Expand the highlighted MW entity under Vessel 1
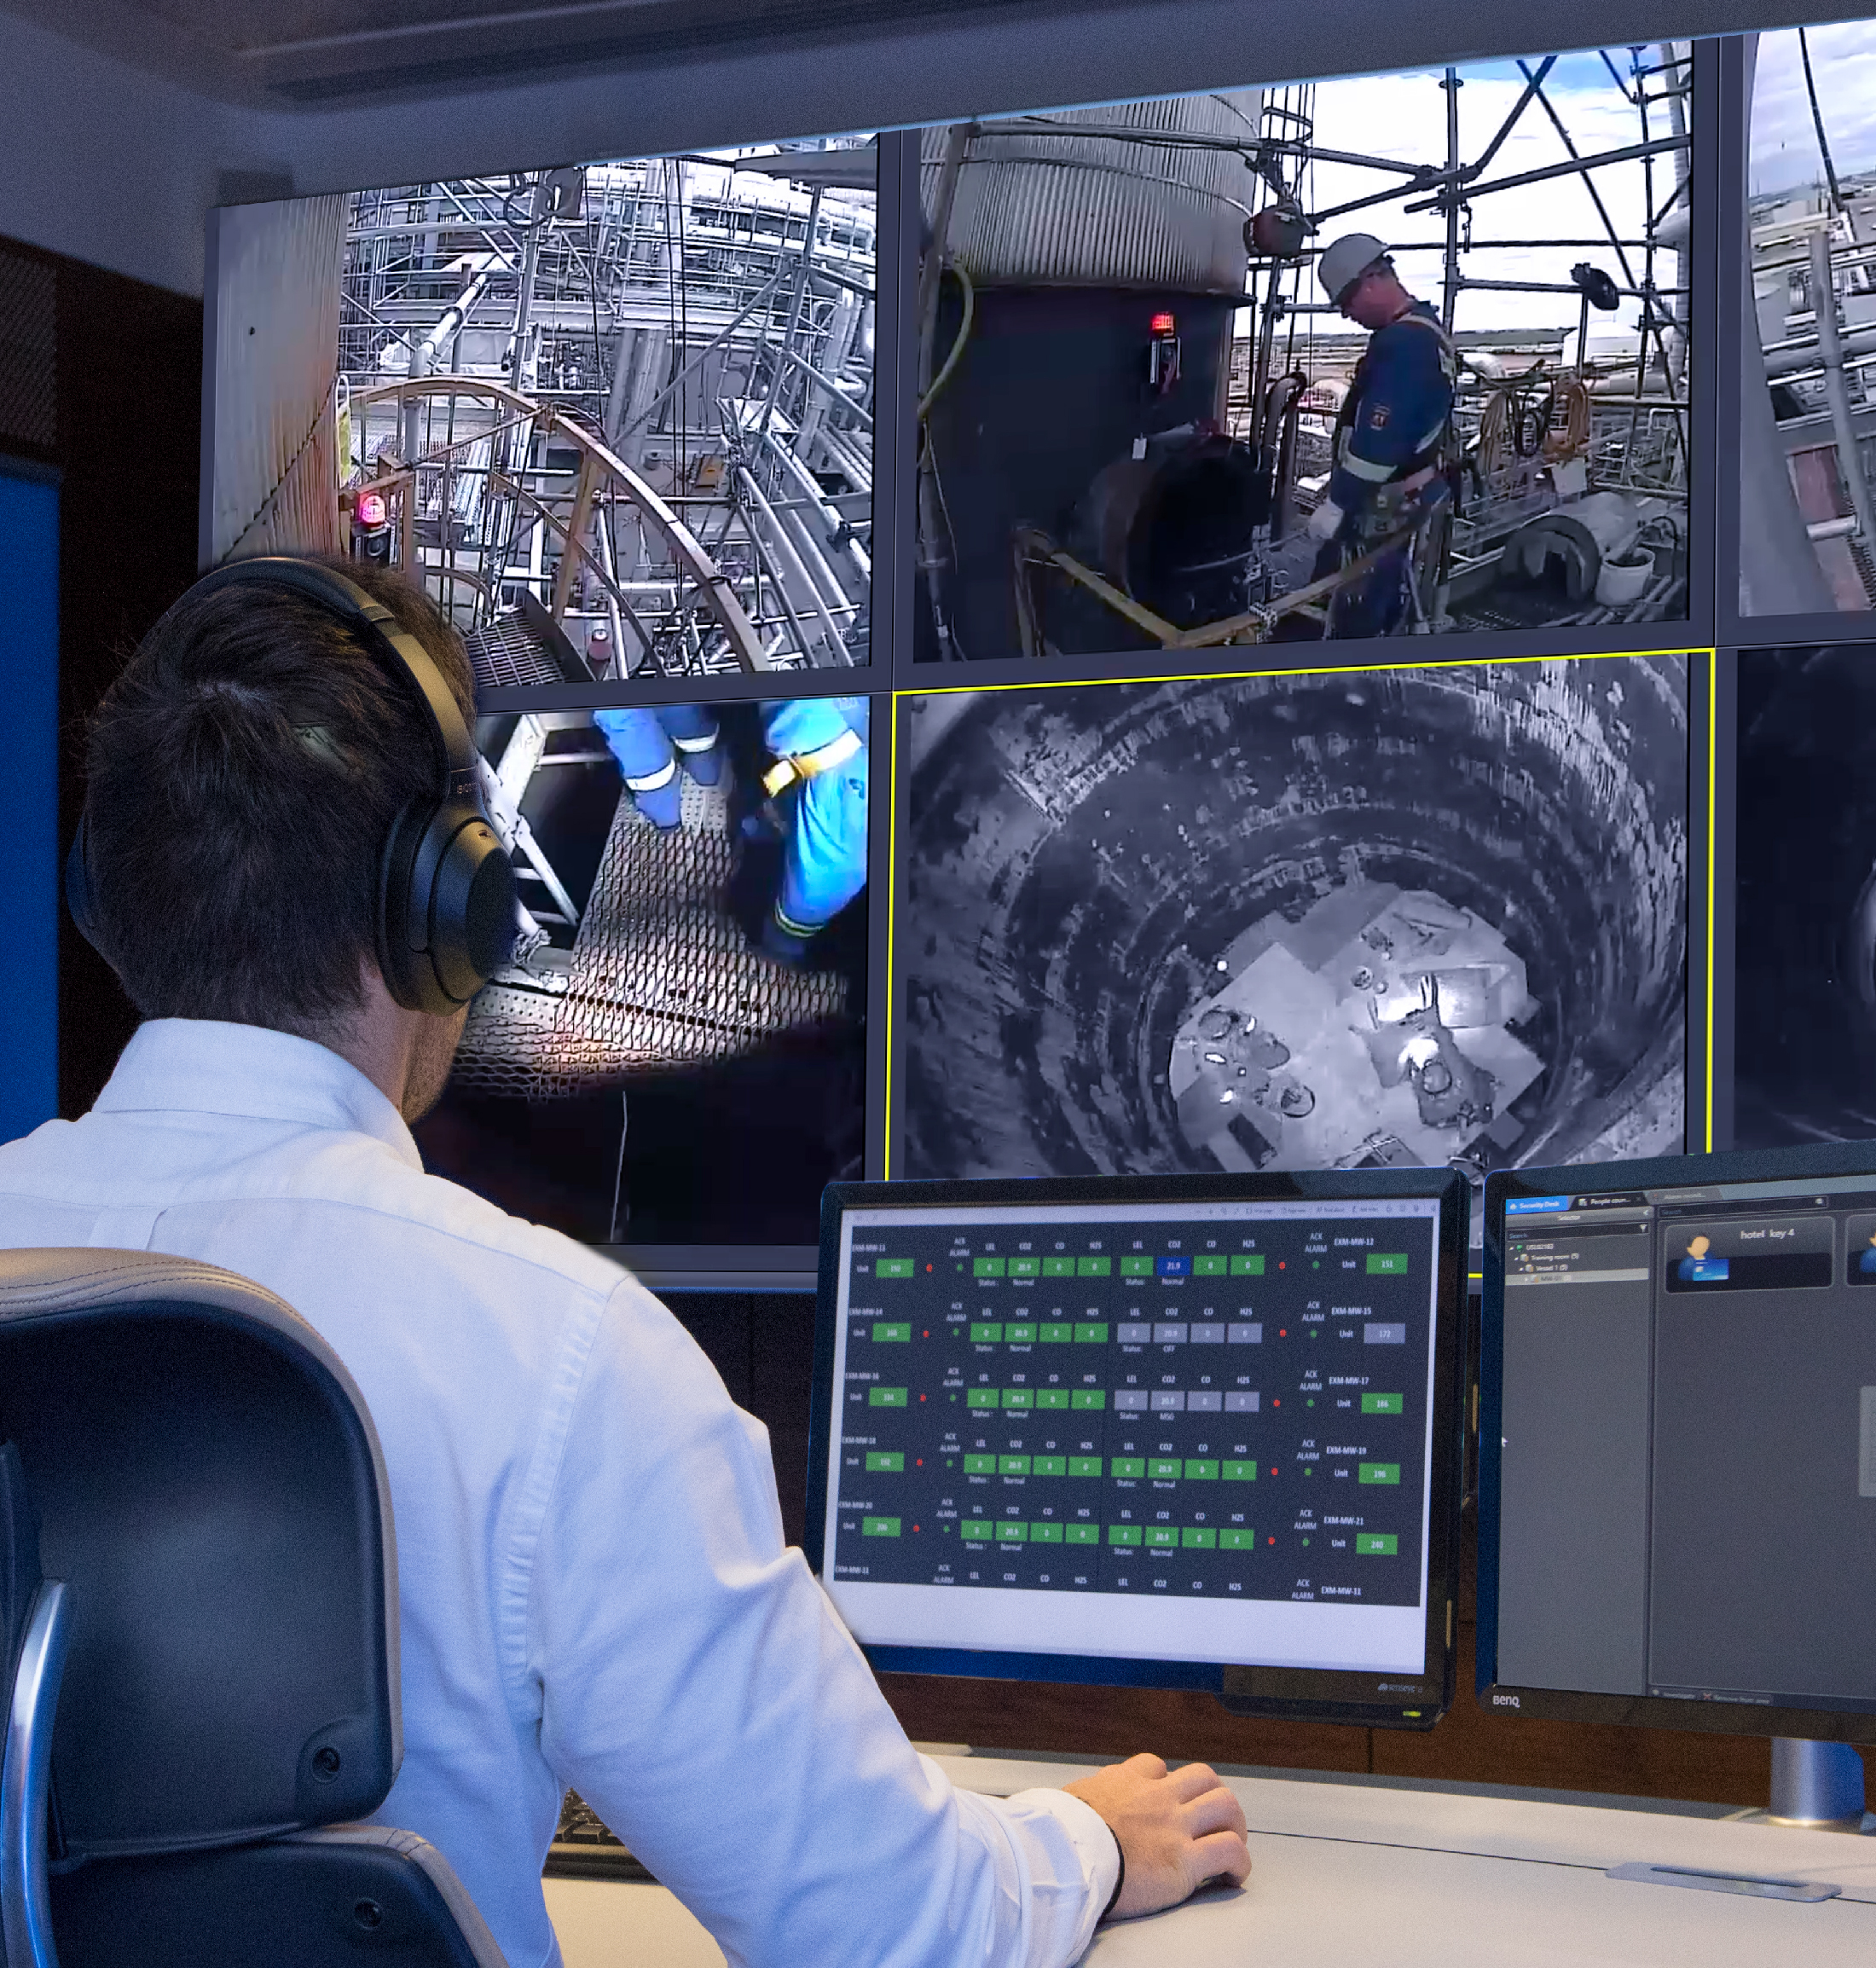The image size is (1876, 1968). tap(1527, 1280)
